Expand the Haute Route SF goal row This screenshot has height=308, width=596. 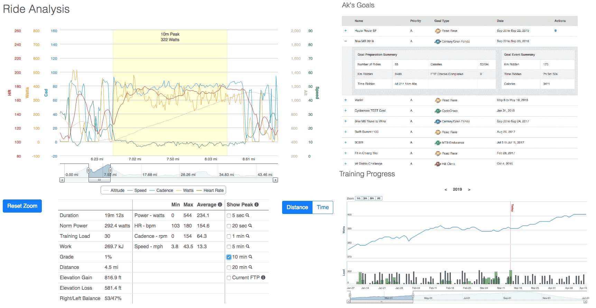coord(345,31)
